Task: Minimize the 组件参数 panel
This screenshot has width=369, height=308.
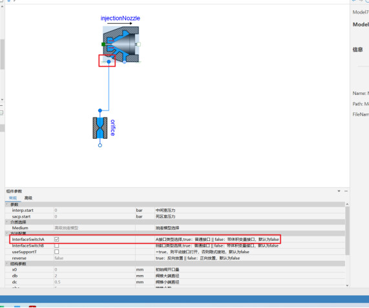Action: pos(346,191)
